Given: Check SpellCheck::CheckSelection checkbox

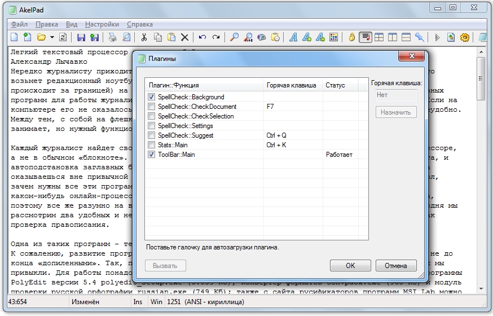Looking at the screenshot, I should (x=151, y=116).
